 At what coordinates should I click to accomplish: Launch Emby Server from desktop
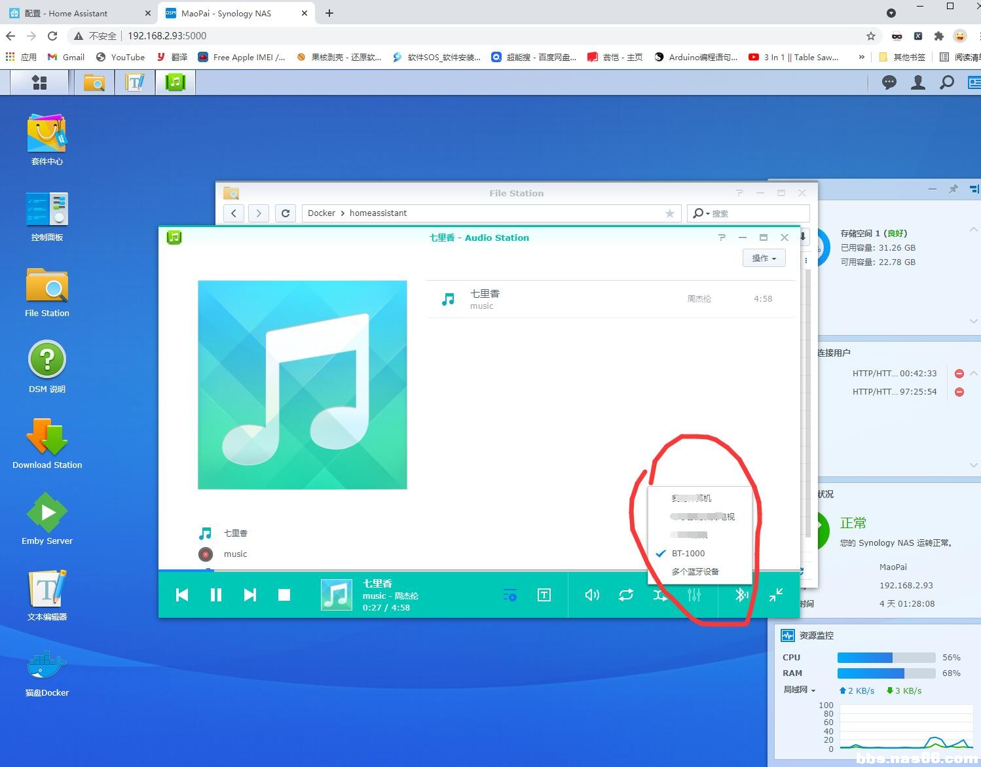[47, 520]
